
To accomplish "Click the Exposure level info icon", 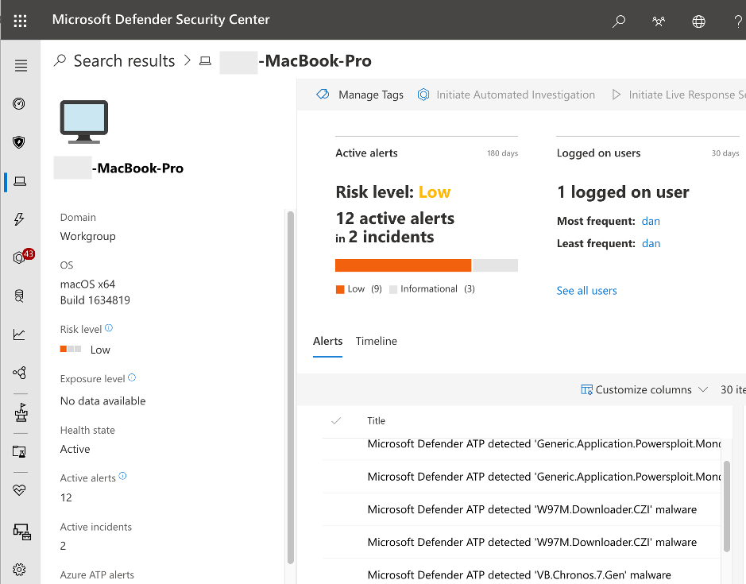I will click(132, 377).
